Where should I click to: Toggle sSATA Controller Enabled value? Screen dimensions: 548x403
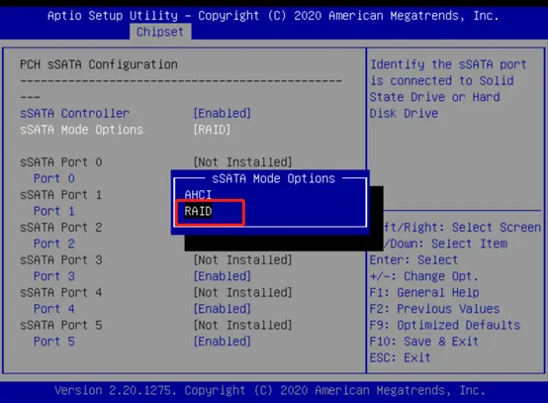pyautogui.click(x=223, y=113)
